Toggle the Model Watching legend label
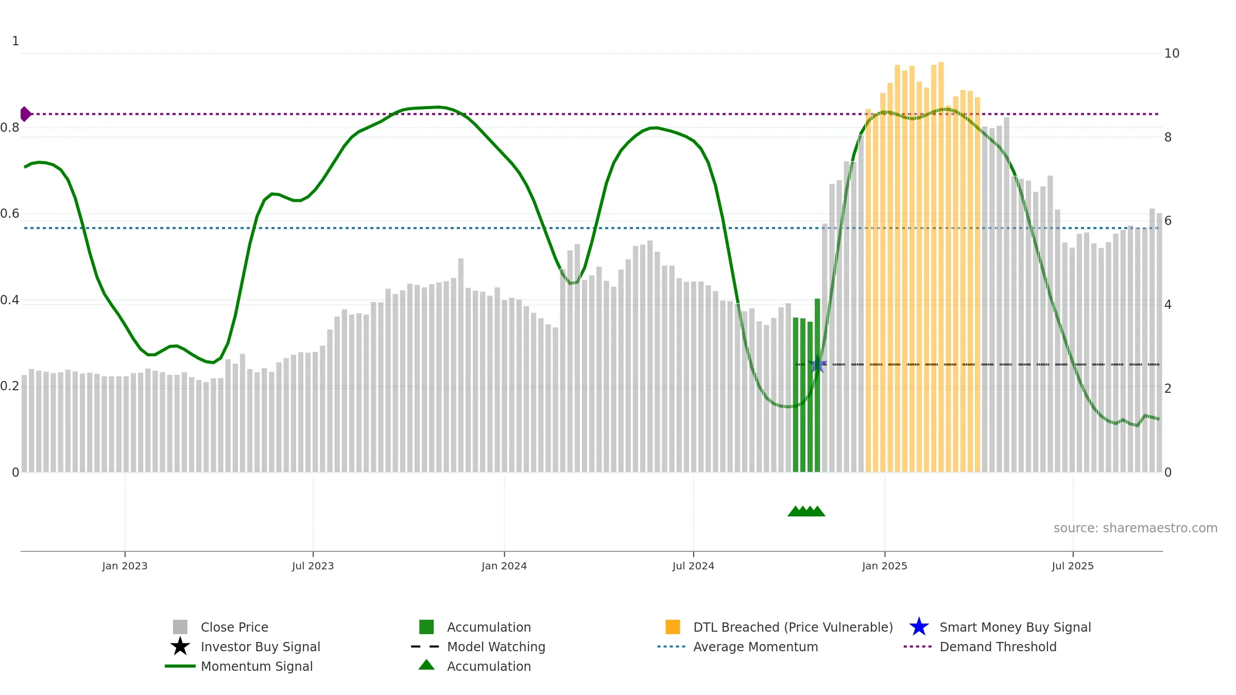This screenshot has width=1236, height=695. (496, 646)
